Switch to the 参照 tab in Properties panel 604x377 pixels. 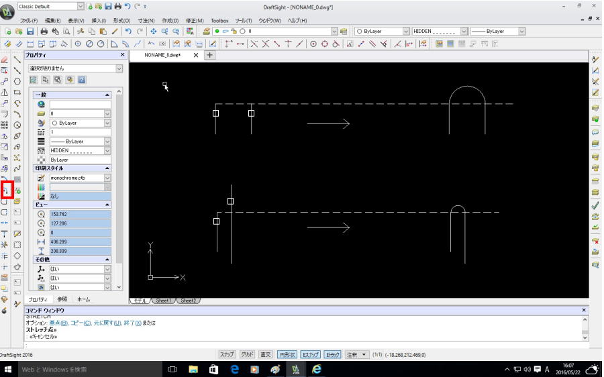(62, 299)
